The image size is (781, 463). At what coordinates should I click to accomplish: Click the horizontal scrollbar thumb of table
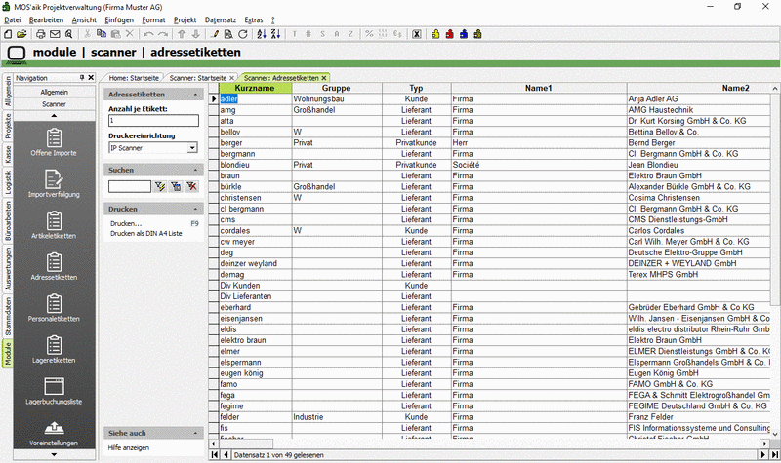point(247,444)
